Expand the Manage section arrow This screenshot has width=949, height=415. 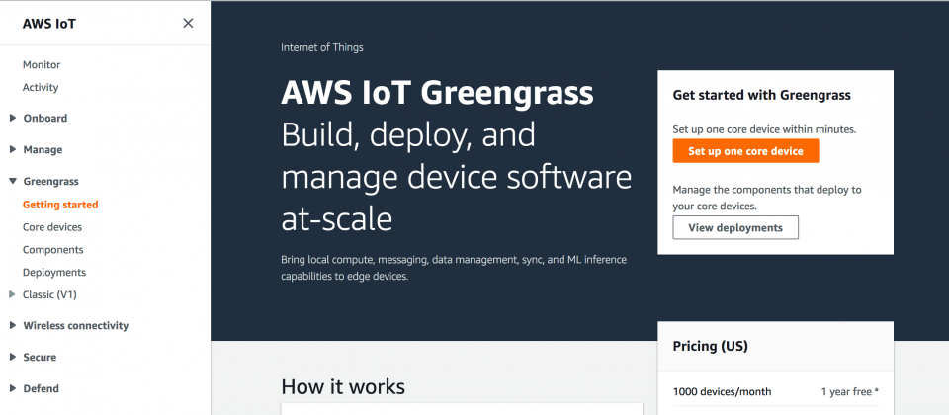click(13, 149)
